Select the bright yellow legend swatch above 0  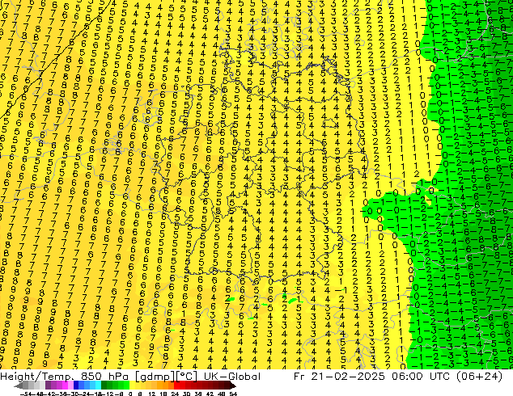pos(132,385)
